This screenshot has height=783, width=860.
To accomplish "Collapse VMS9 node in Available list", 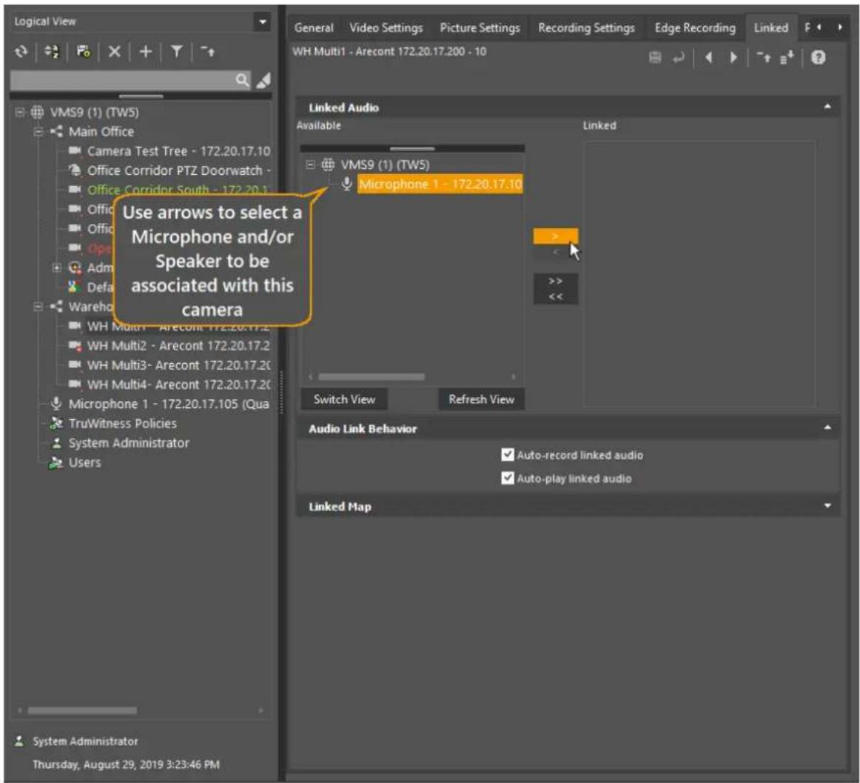I will [310, 164].
